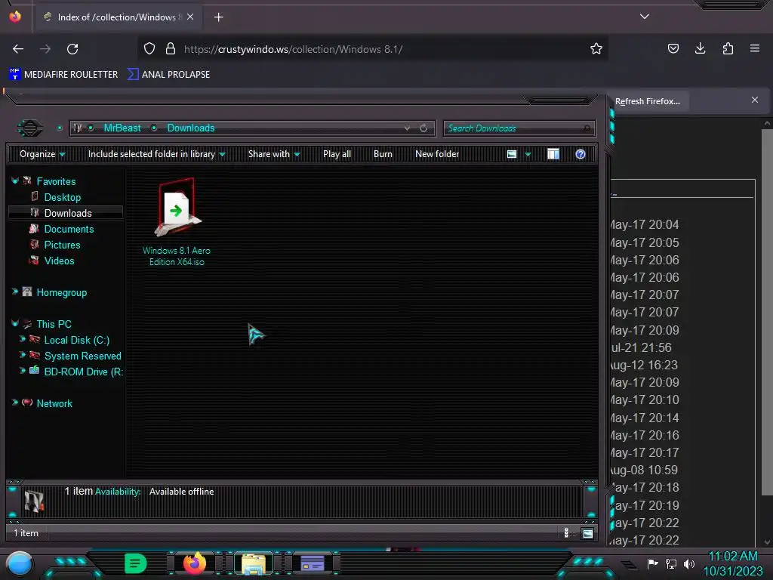Open Firefox extensions icon
This screenshot has width=773, height=580.
point(728,48)
